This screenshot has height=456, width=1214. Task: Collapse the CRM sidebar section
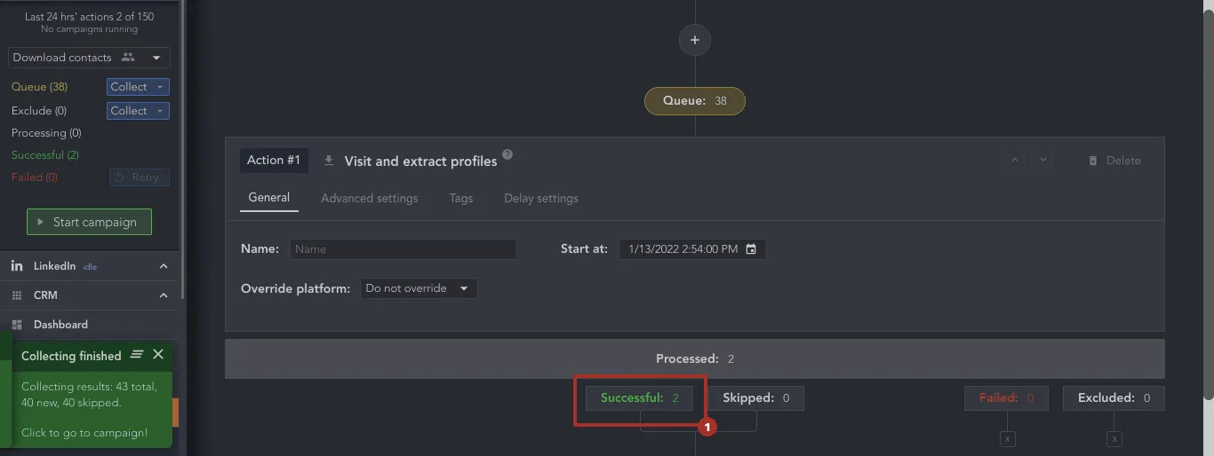(x=164, y=295)
